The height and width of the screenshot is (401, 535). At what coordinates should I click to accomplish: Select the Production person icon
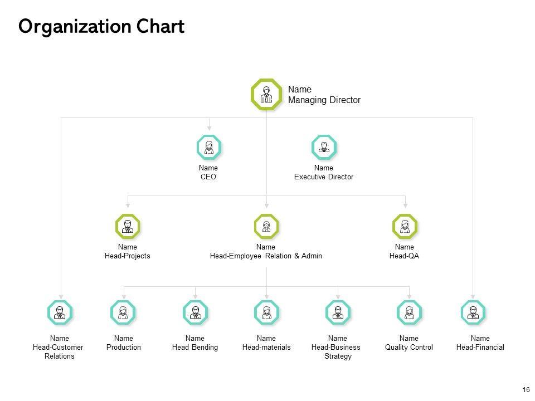123,312
